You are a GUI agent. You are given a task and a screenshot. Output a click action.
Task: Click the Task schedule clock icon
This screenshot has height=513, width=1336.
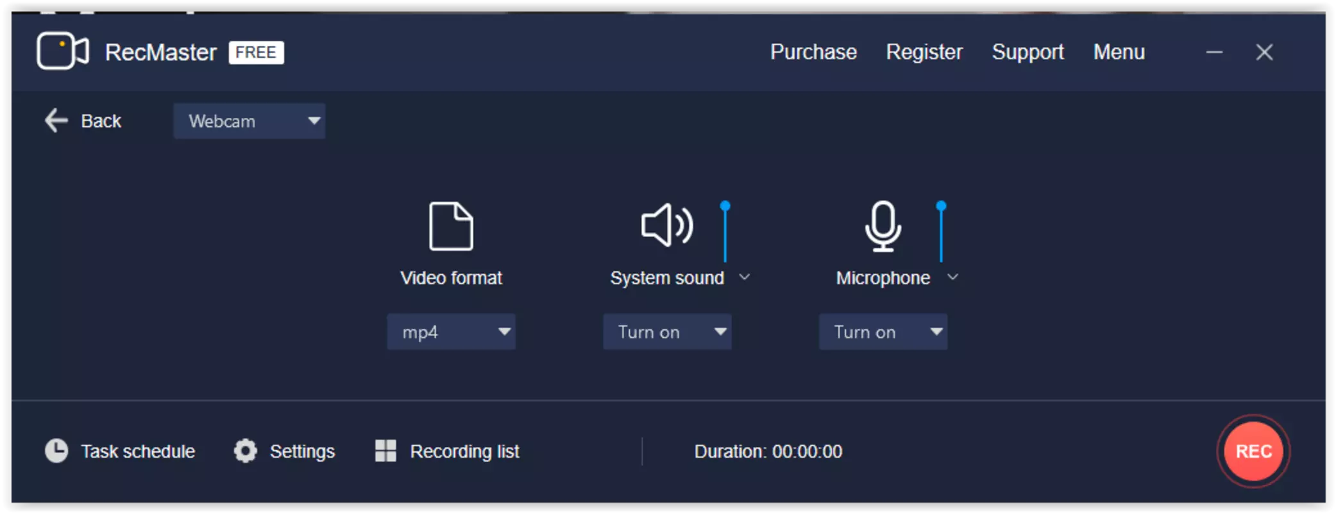pyautogui.click(x=56, y=451)
